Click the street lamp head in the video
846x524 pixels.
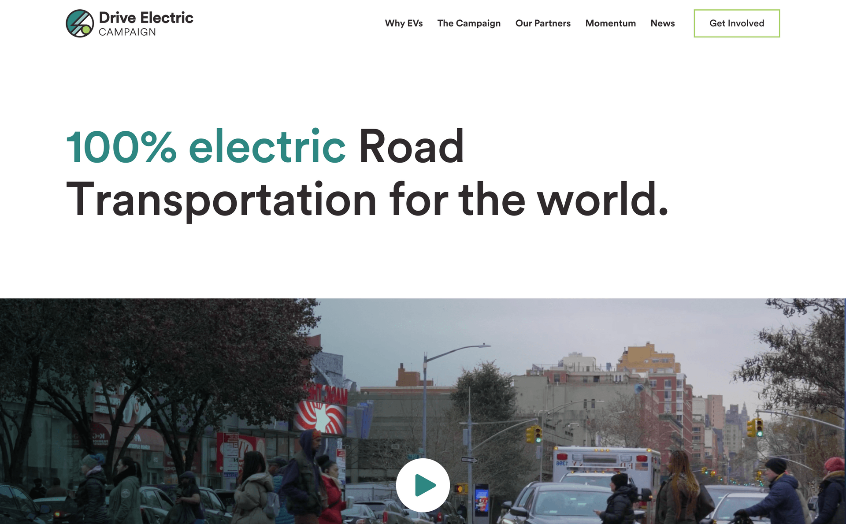(484, 346)
